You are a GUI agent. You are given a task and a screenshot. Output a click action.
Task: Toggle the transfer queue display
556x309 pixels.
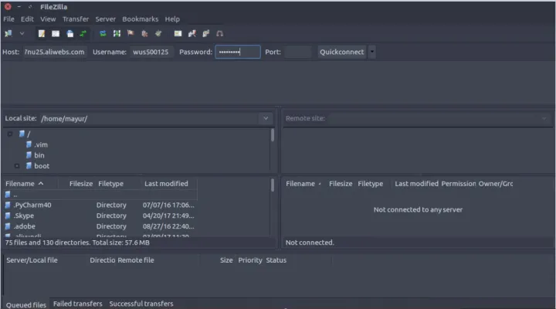coord(83,33)
